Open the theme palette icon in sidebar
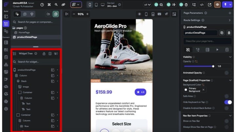 (x=6, y=101)
